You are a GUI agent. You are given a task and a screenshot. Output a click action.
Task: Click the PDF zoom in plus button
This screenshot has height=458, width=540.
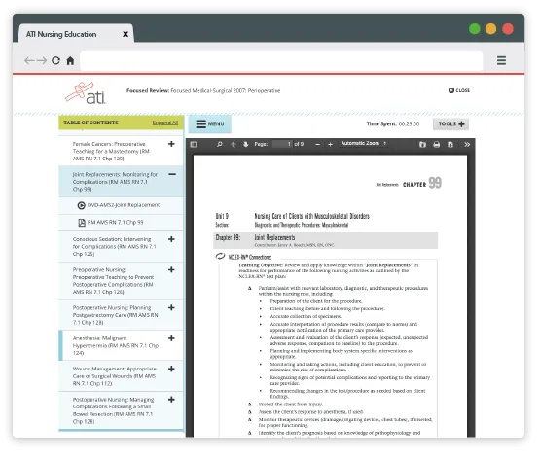click(x=330, y=145)
